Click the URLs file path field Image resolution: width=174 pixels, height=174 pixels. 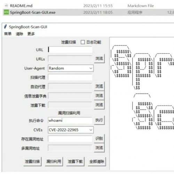click(x=70, y=59)
